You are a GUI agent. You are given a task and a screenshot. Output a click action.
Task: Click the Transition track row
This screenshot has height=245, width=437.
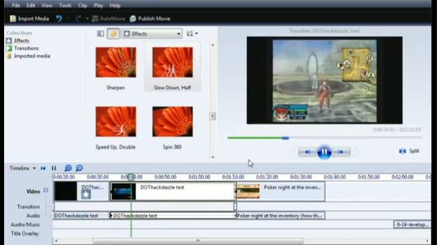(242, 206)
